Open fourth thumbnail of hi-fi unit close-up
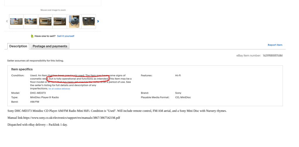 [x=59, y=22]
